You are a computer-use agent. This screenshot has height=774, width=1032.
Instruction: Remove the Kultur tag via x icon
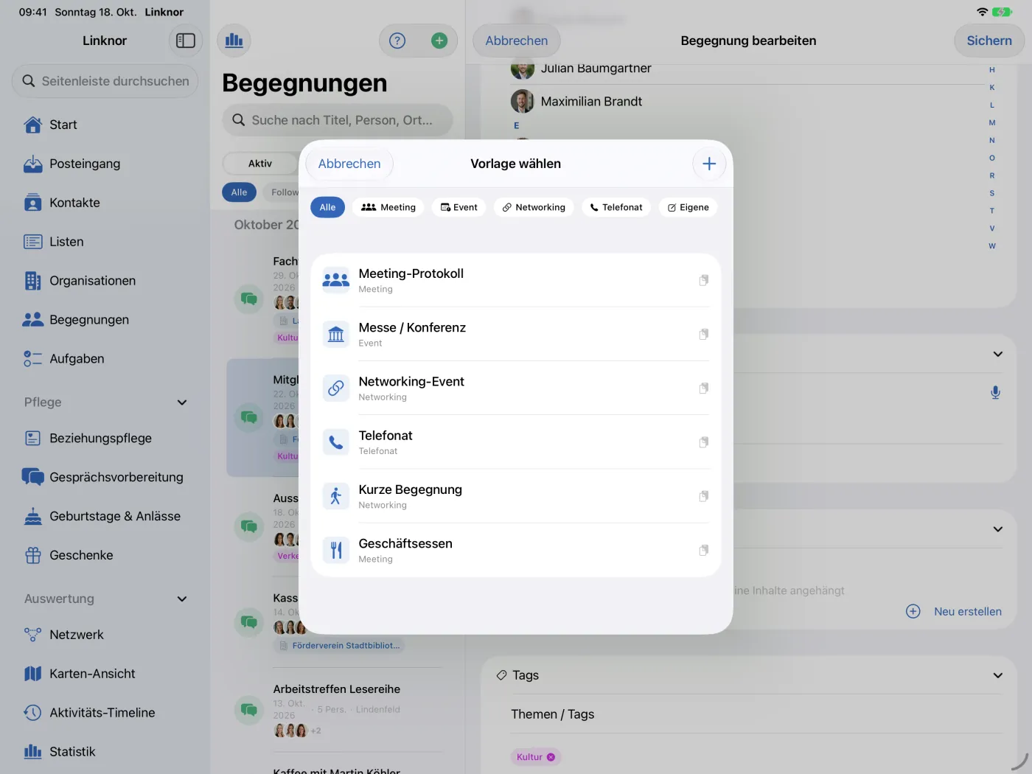tap(551, 757)
